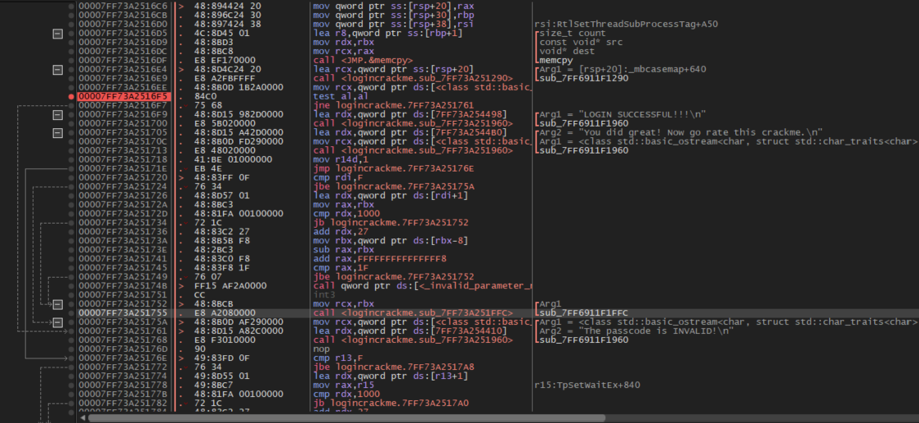Select 'lea rdx,qword ptr ds:[7FF73A254410]' instruction
The width and height of the screenshot is (919, 423).
pyautogui.click(x=410, y=332)
